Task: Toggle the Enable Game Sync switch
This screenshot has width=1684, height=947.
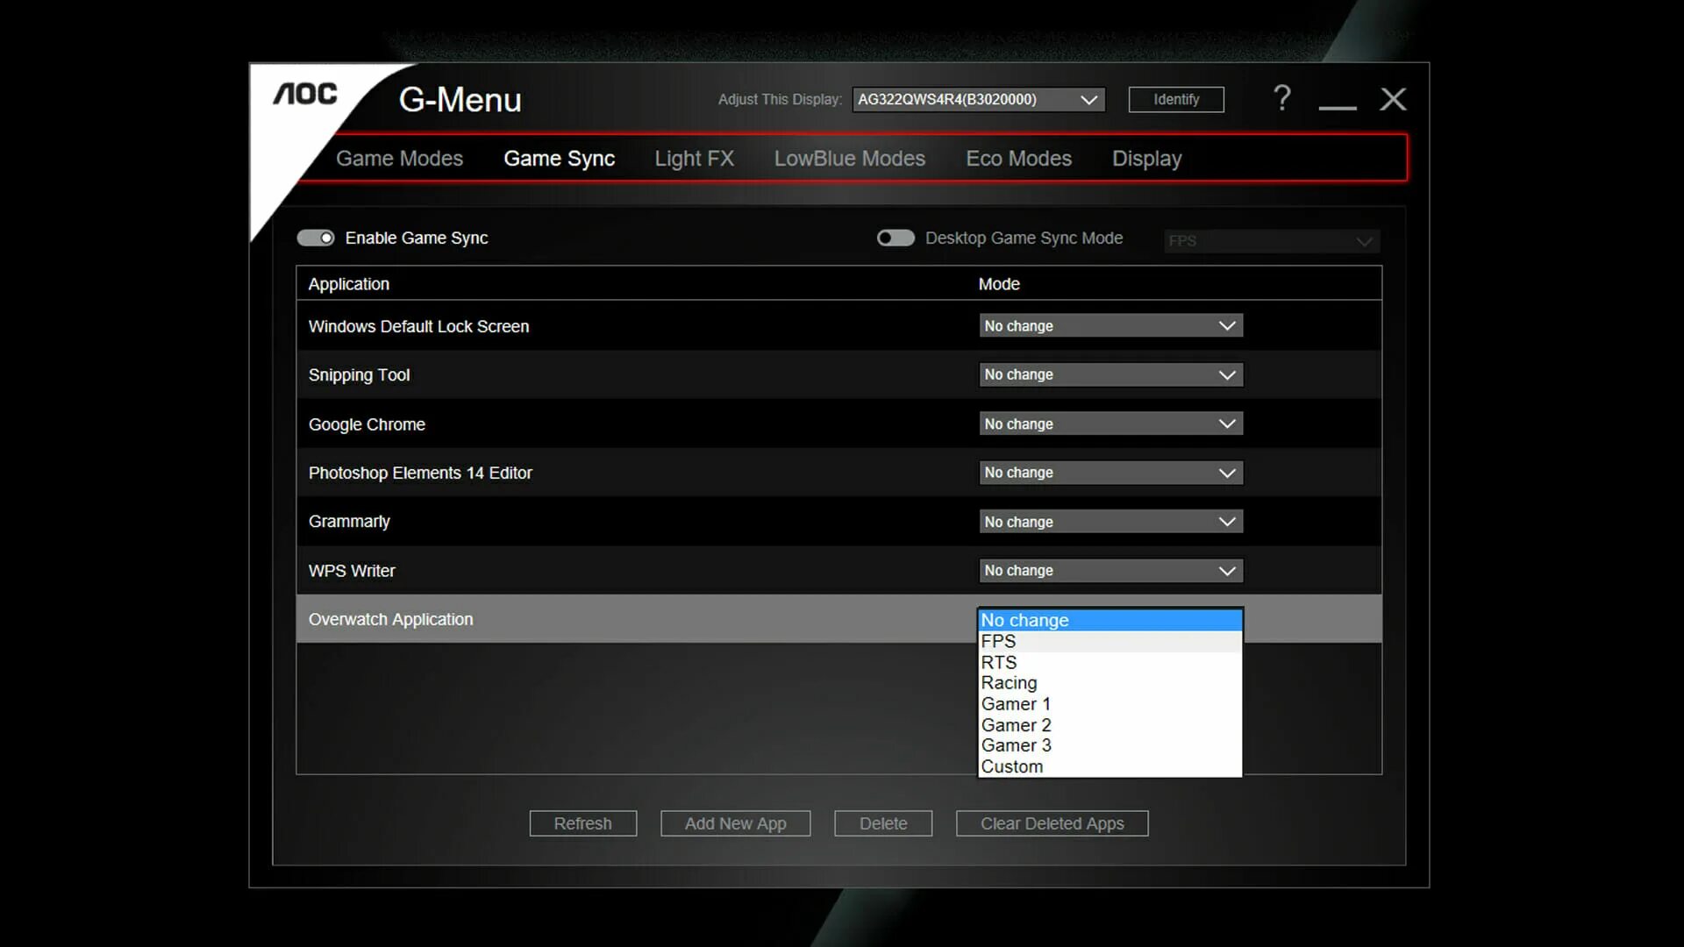Action: [316, 239]
